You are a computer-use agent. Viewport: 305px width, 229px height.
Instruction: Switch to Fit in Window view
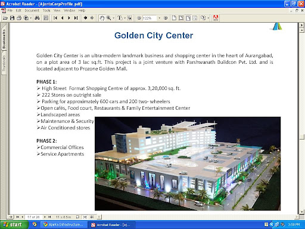[181, 18]
